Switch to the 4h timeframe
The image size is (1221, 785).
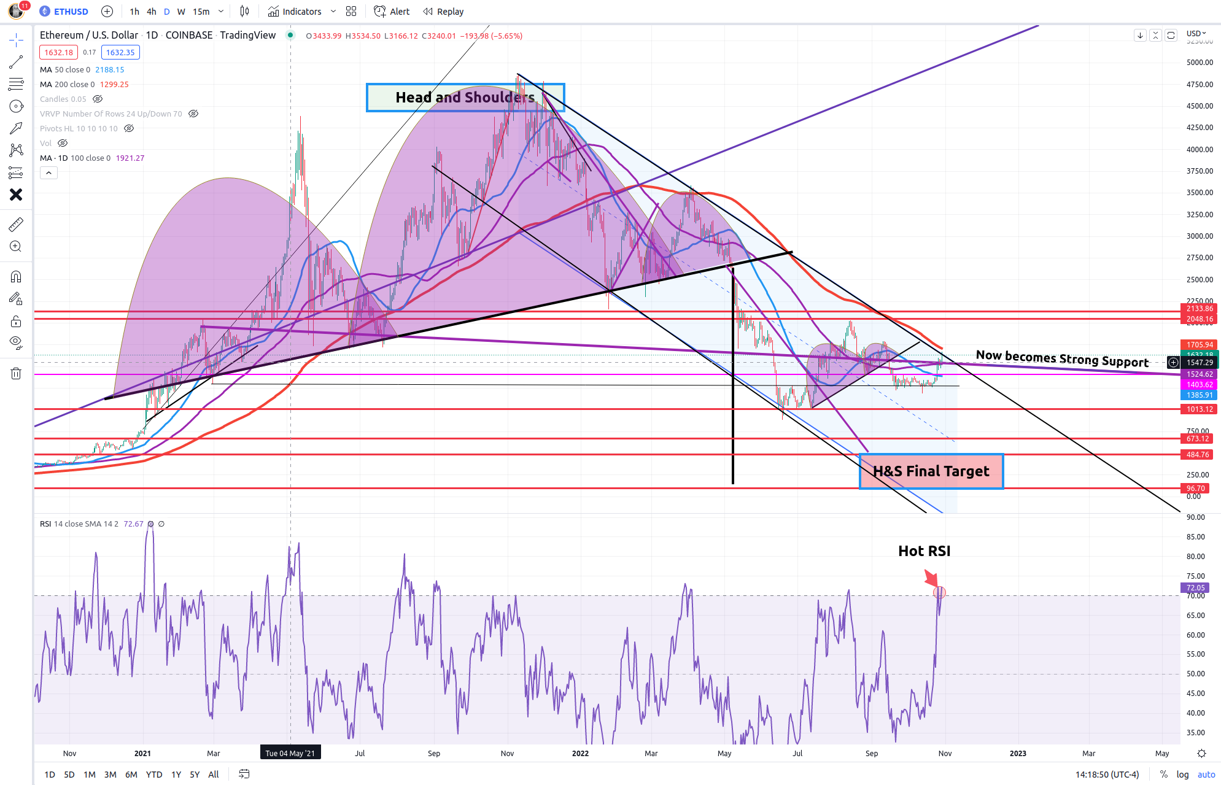click(151, 12)
